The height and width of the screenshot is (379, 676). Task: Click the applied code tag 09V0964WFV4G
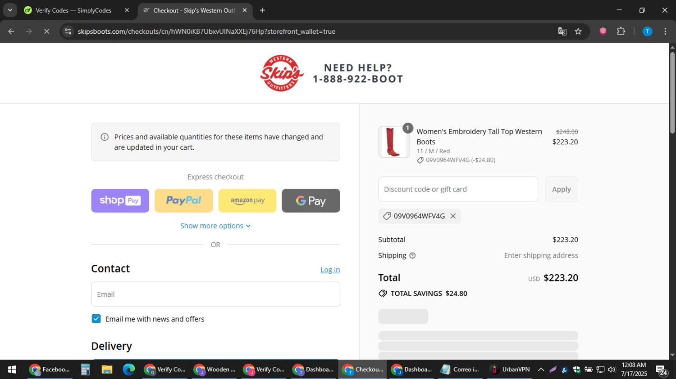419,216
